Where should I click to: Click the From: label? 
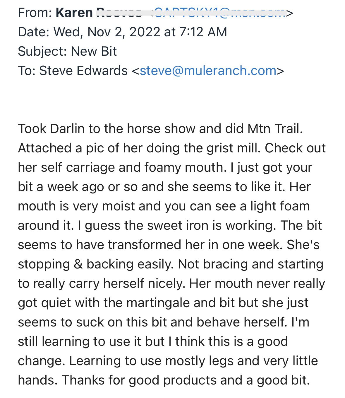[x=35, y=13]
